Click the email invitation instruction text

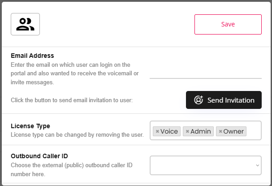[72, 100]
